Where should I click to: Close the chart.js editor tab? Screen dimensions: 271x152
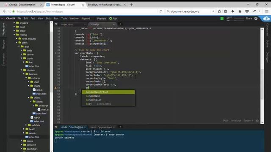point(114,24)
